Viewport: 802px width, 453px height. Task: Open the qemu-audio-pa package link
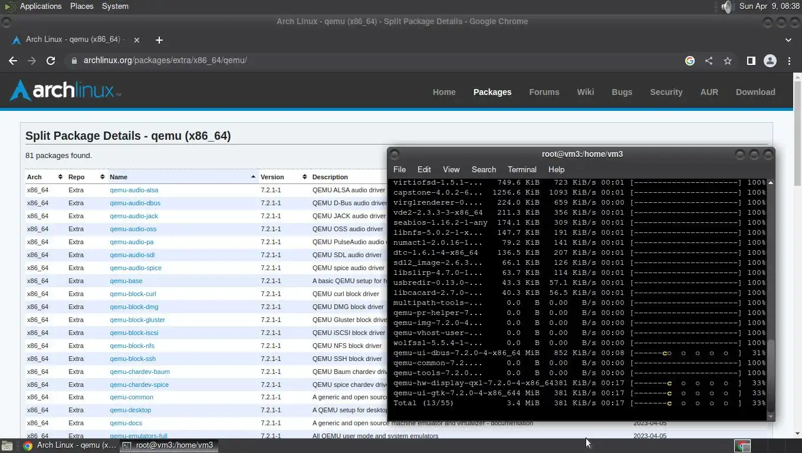coord(132,242)
